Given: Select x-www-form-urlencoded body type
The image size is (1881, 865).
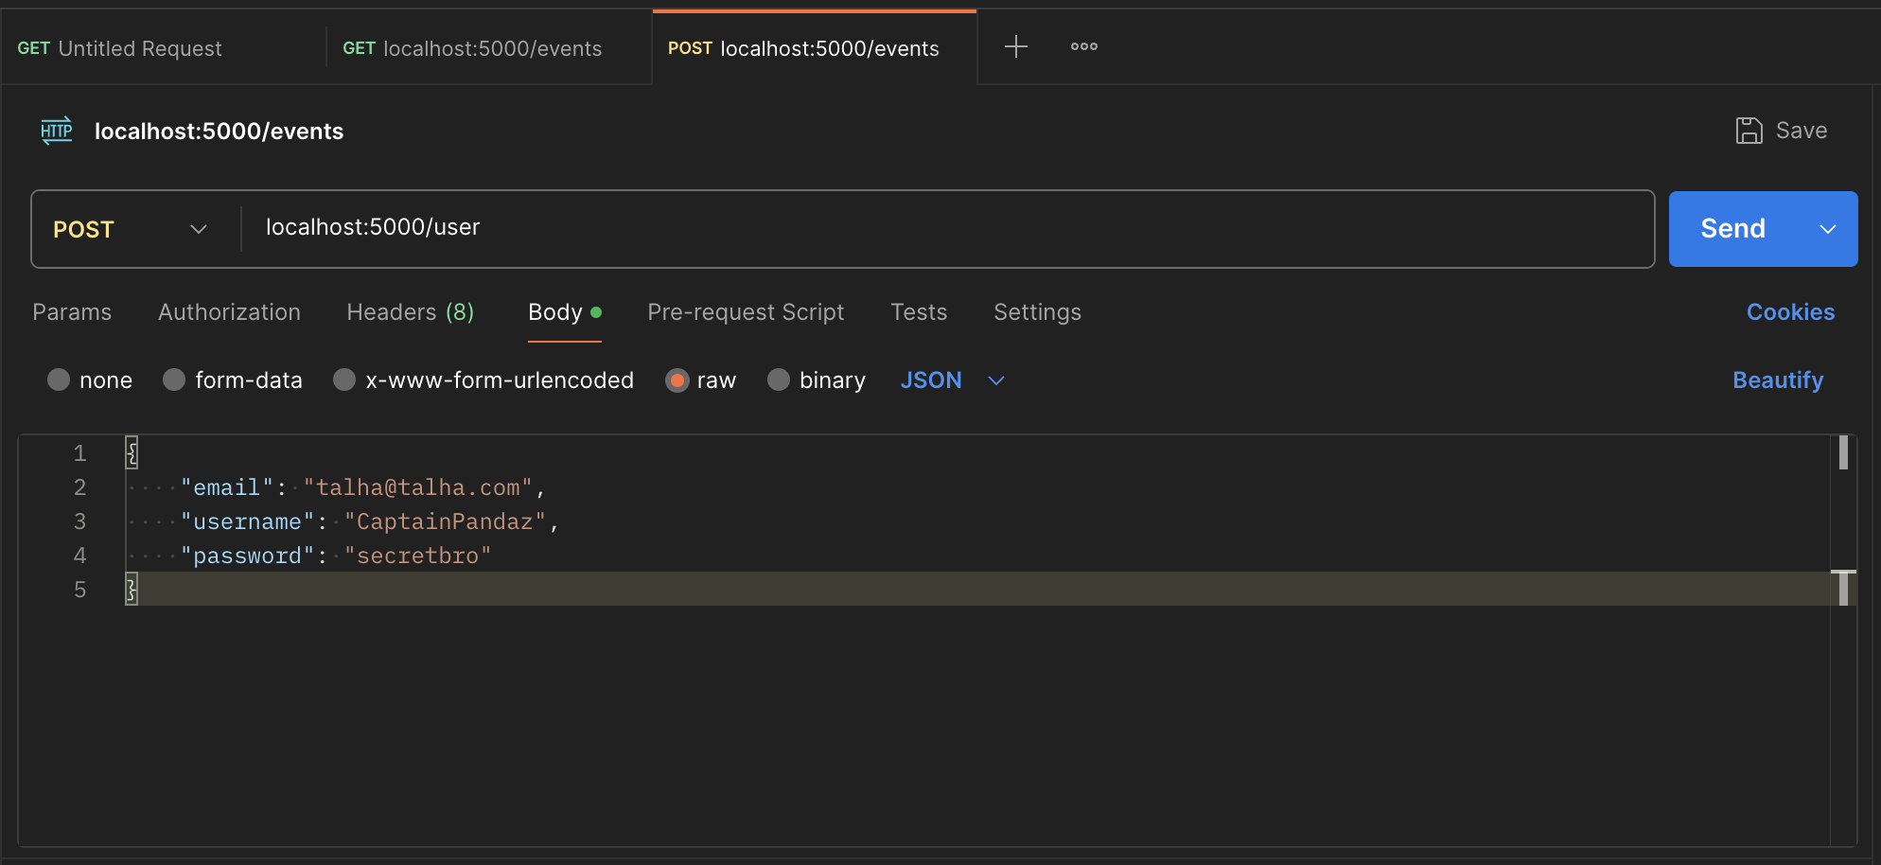Looking at the screenshot, I should tap(344, 380).
